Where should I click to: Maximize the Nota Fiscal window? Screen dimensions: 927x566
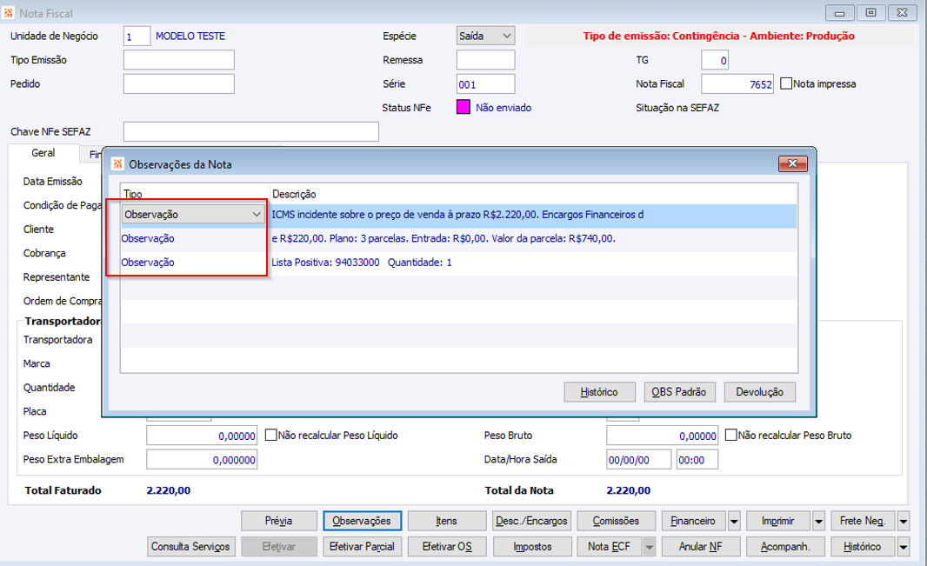pyautogui.click(x=870, y=12)
